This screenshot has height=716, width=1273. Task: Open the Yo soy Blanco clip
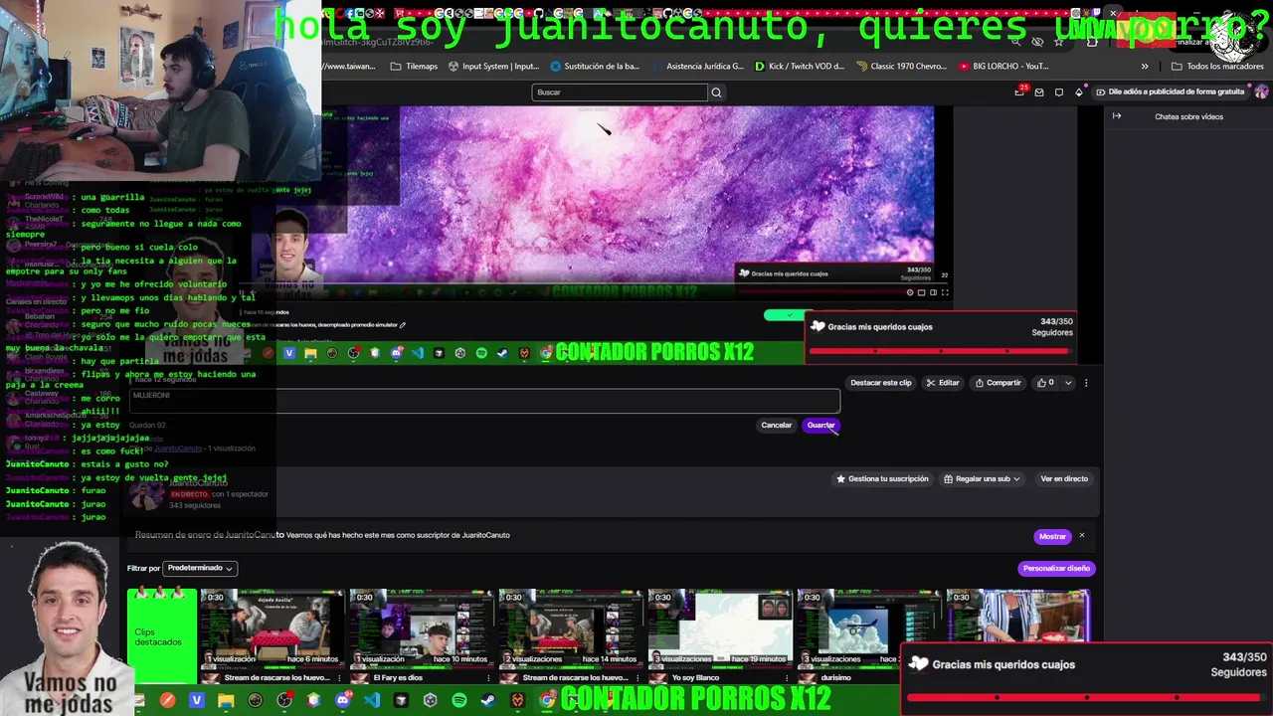pyautogui.click(x=719, y=627)
